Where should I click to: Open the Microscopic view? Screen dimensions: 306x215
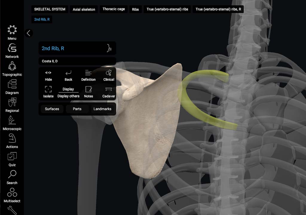[x=12, y=123]
